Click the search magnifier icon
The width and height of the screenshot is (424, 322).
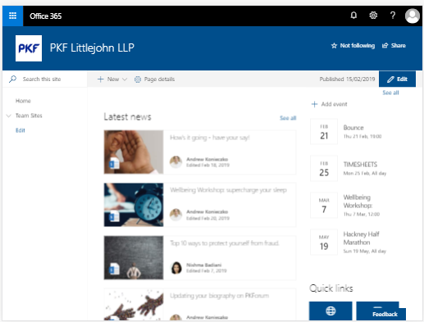click(12, 79)
